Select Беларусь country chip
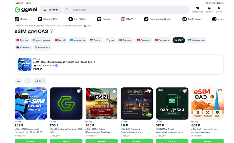The width and height of the screenshot is (234, 143). coord(162,40)
